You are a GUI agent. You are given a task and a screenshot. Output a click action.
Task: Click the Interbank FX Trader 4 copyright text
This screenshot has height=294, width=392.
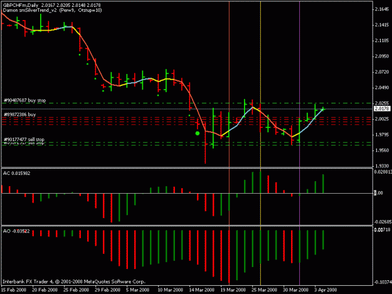[74, 281]
